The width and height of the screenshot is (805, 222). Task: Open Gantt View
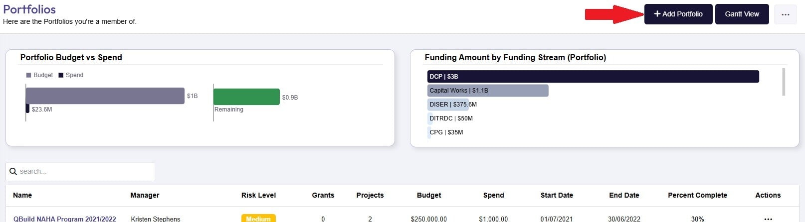(742, 14)
